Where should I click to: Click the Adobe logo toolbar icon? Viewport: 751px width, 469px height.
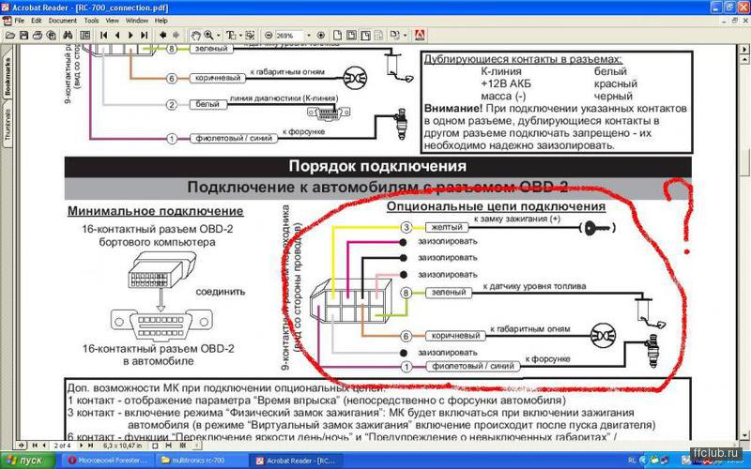click(419, 36)
